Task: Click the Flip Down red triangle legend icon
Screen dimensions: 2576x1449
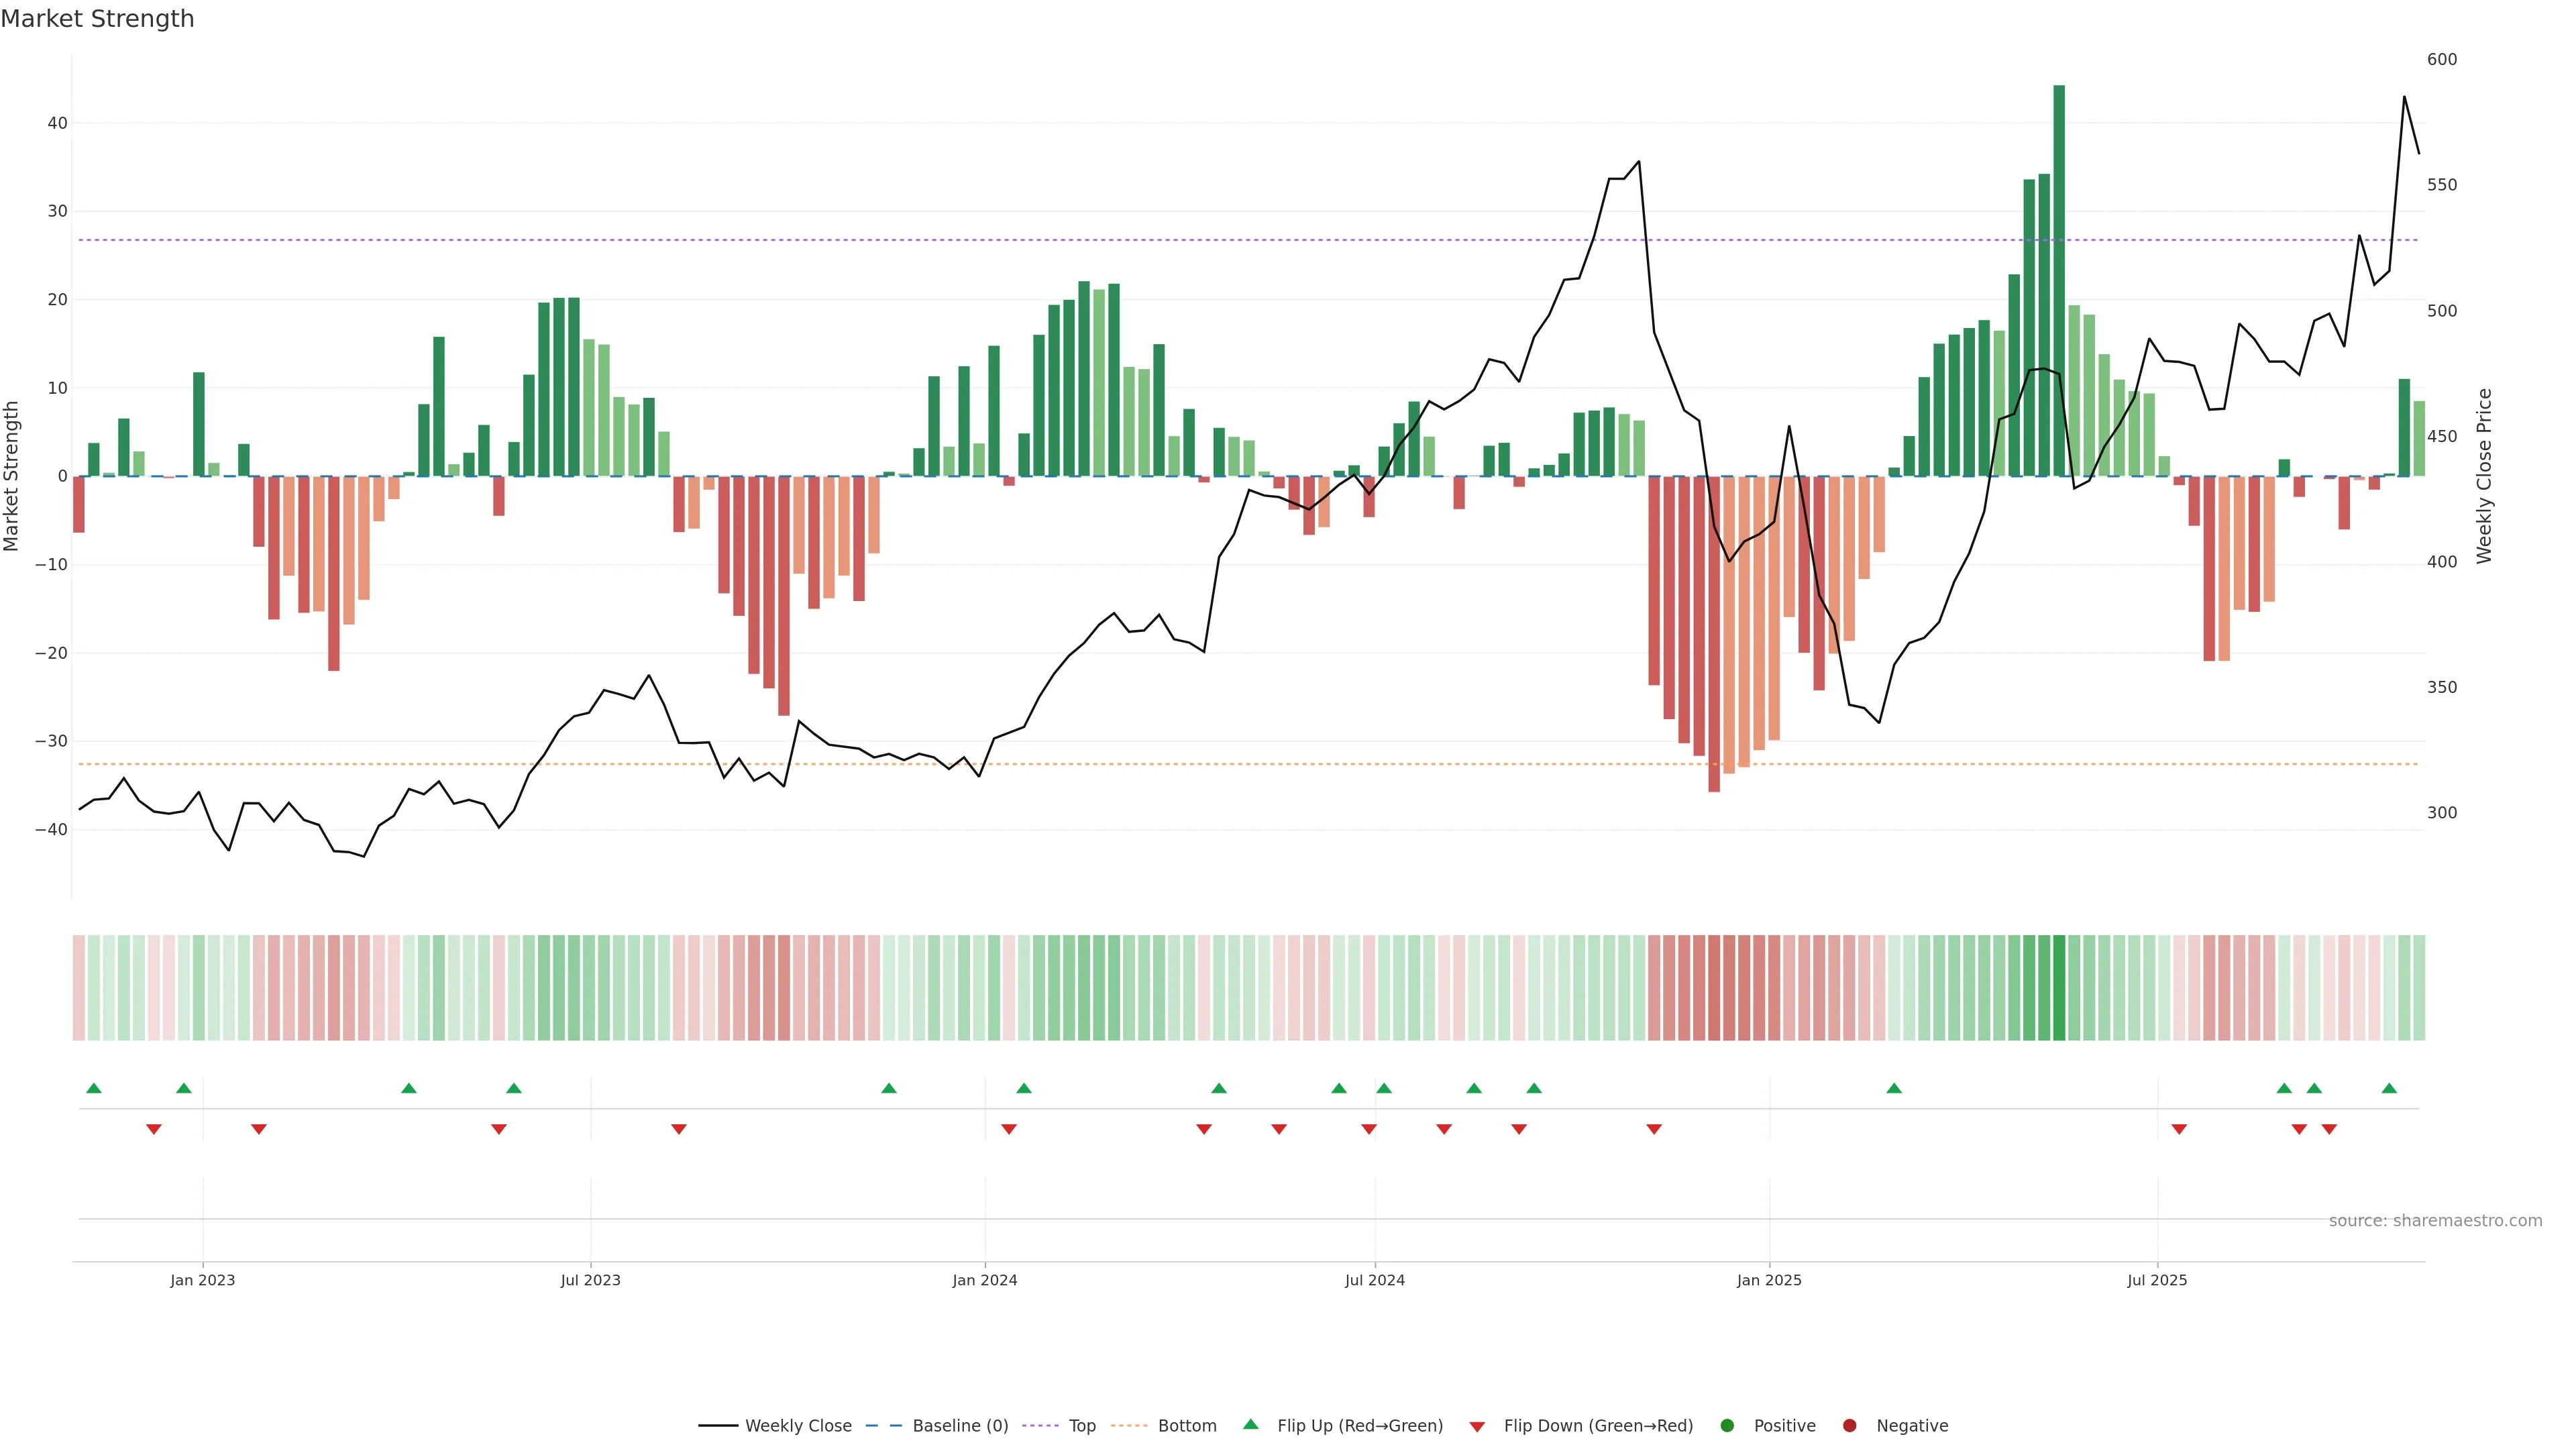Action: click(1477, 1427)
